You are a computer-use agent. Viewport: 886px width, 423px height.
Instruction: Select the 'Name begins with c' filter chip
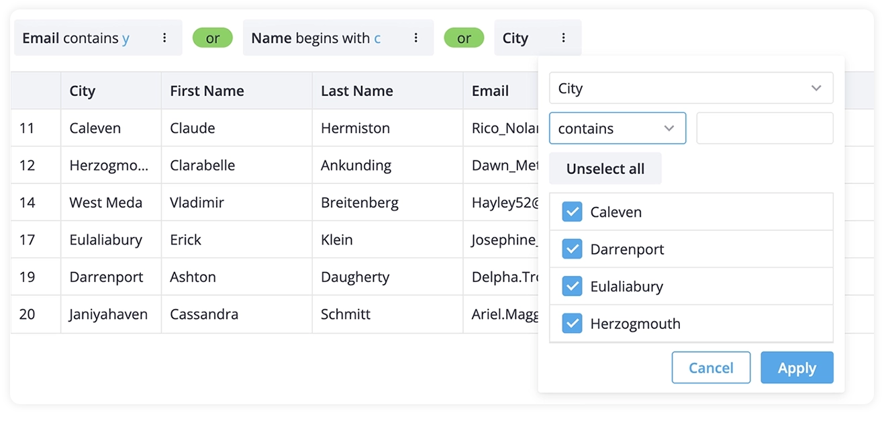(315, 38)
